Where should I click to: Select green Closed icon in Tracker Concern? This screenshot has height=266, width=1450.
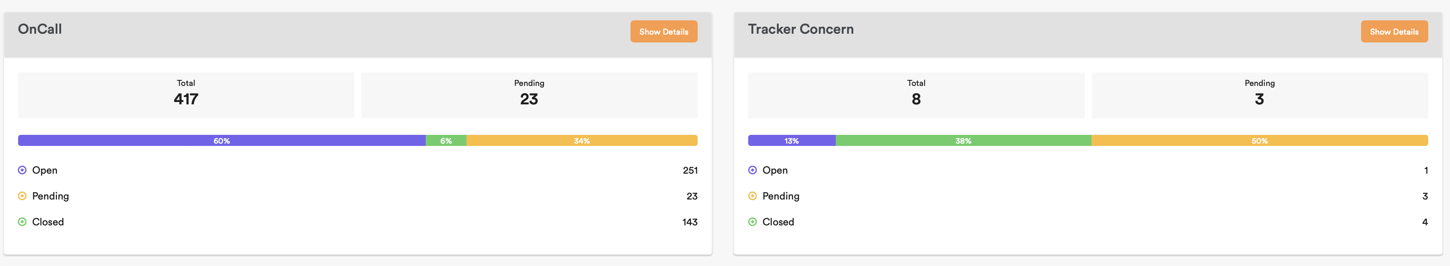752,222
